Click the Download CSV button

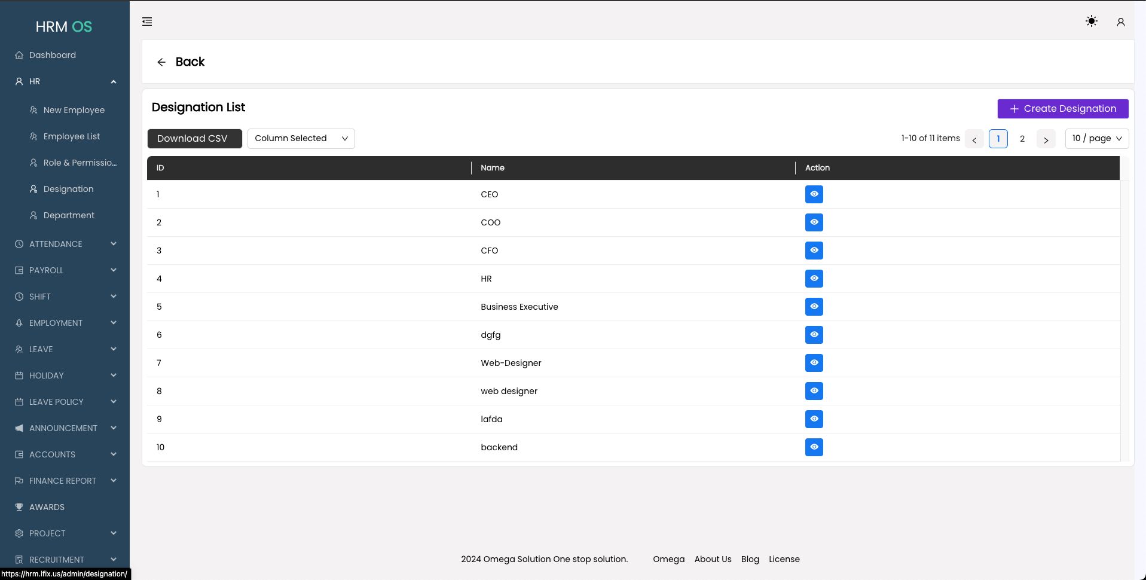coord(195,139)
